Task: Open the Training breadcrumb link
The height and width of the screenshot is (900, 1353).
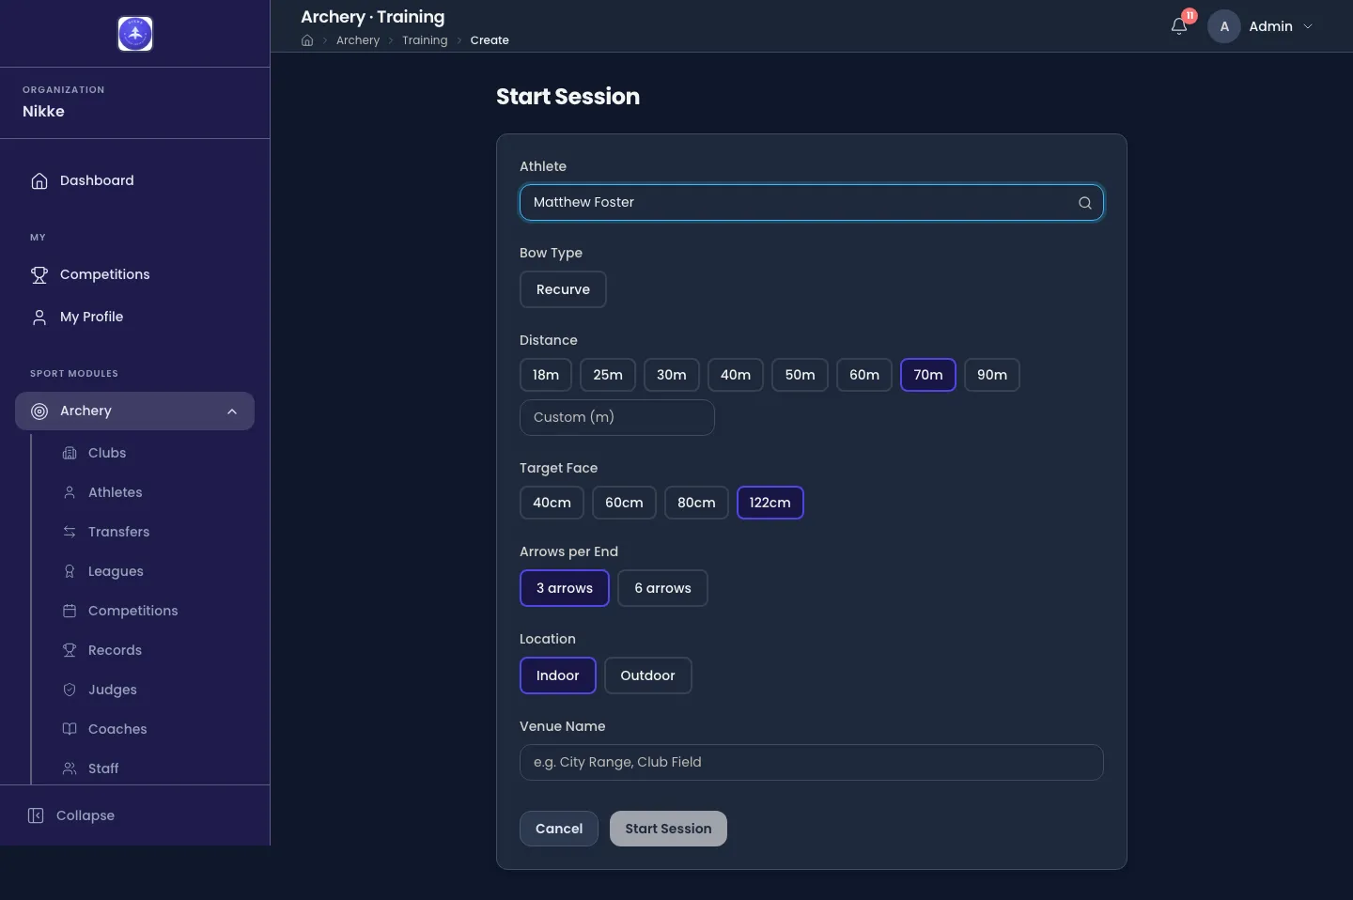Action: click(425, 40)
